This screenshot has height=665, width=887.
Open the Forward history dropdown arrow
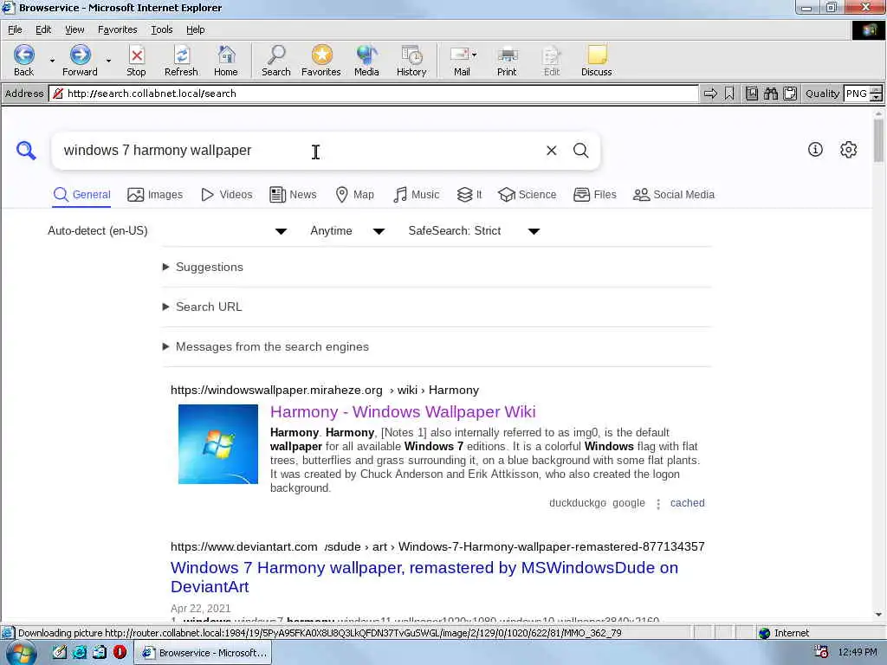pyautogui.click(x=108, y=61)
